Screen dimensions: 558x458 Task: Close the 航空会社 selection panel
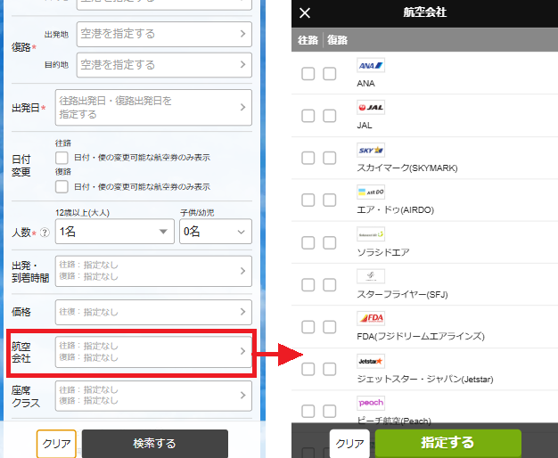coord(305,12)
